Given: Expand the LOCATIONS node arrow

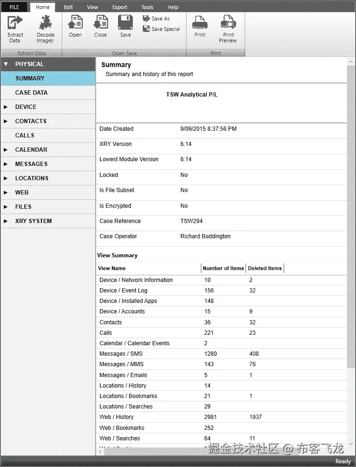Looking at the screenshot, I should pyautogui.click(x=6, y=178).
